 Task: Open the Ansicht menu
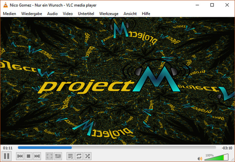click(x=130, y=14)
